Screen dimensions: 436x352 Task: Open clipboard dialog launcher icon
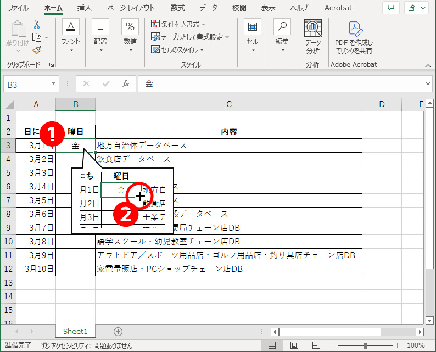[52, 64]
